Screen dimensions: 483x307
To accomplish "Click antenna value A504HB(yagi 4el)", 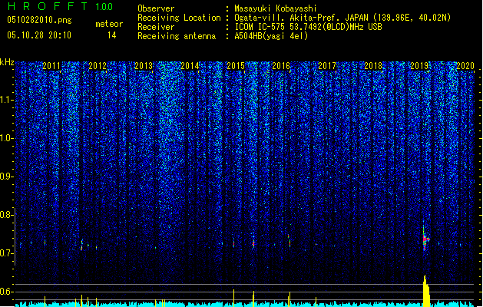I will pyautogui.click(x=271, y=36).
